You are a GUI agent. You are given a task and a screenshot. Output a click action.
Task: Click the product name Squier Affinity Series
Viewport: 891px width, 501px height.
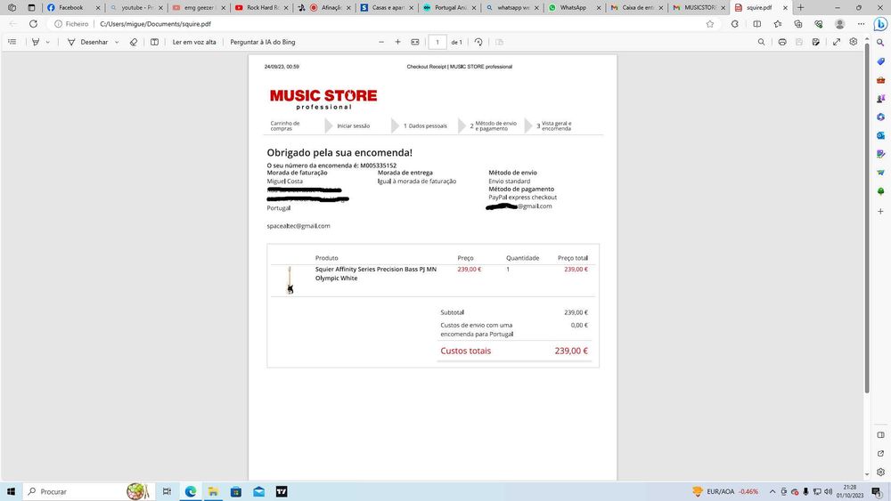[376, 273]
